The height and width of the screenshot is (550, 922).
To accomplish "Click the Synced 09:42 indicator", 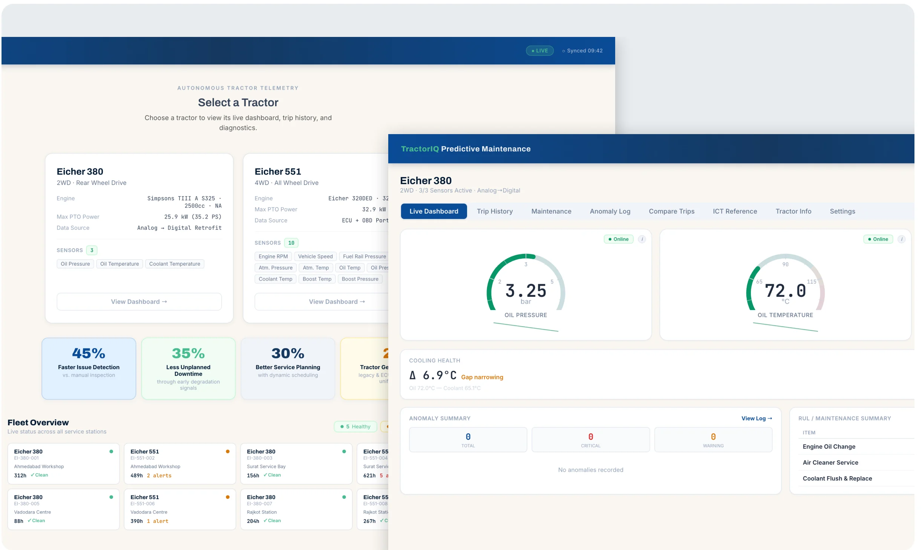I will pyautogui.click(x=582, y=50).
